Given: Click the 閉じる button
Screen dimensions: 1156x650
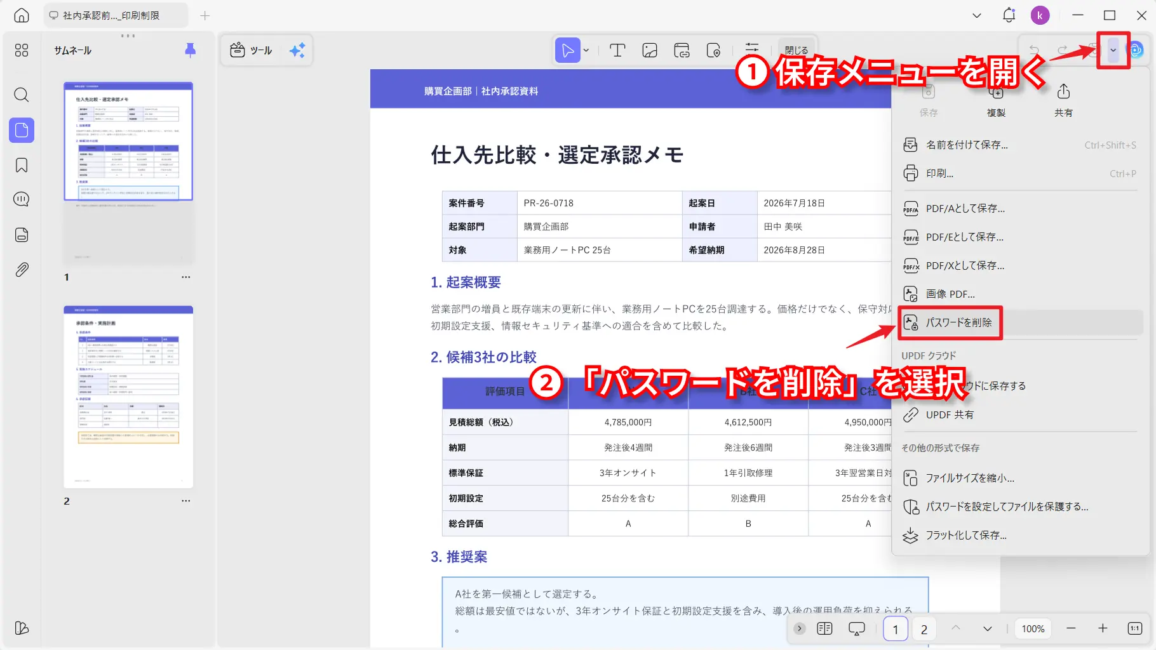Looking at the screenshot, I should pos(796,50).
